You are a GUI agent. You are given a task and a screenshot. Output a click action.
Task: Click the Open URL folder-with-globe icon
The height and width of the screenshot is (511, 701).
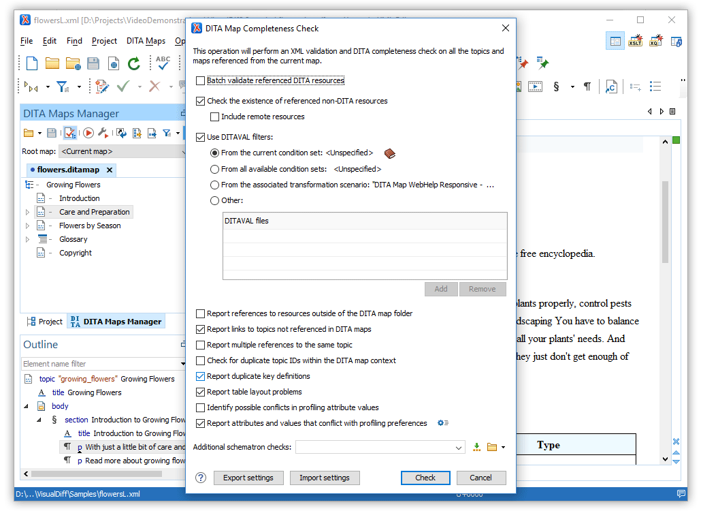pyautogui.click(x=73, y=63)
